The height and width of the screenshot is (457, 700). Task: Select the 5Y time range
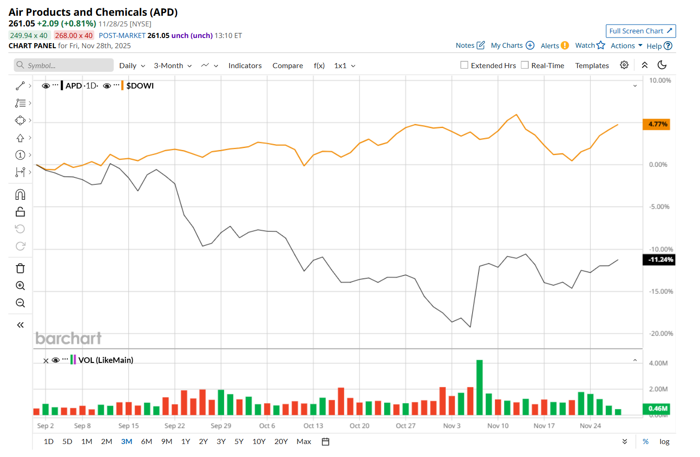pyautogui.click(x=239, y=442)
